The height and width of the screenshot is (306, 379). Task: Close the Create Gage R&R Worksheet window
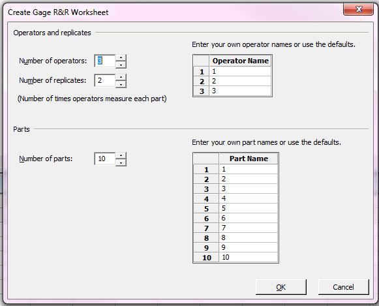(x=359, y=9)
